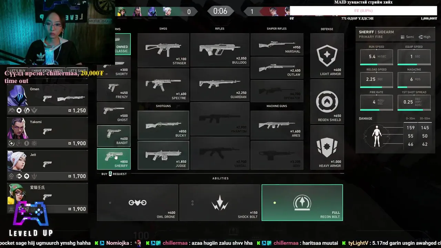This screenshot has height=248, width=441.
Task: Click the Sheriff | Sidearm header title
Action: point(376,32)
